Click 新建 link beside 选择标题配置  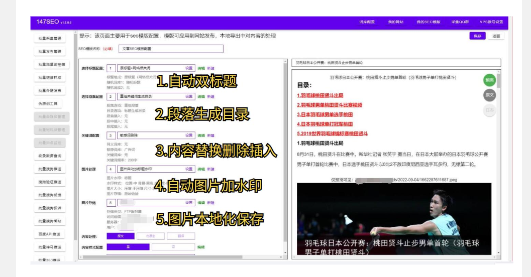pos(210,68)
